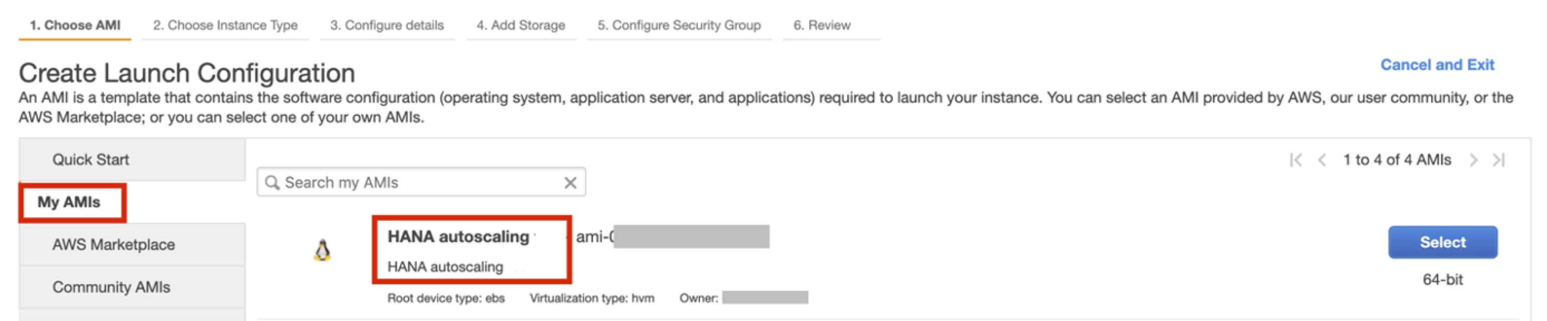
Task: Go to previous page of AMIs
Action: pyautogui.click(x=1321, y=160)
